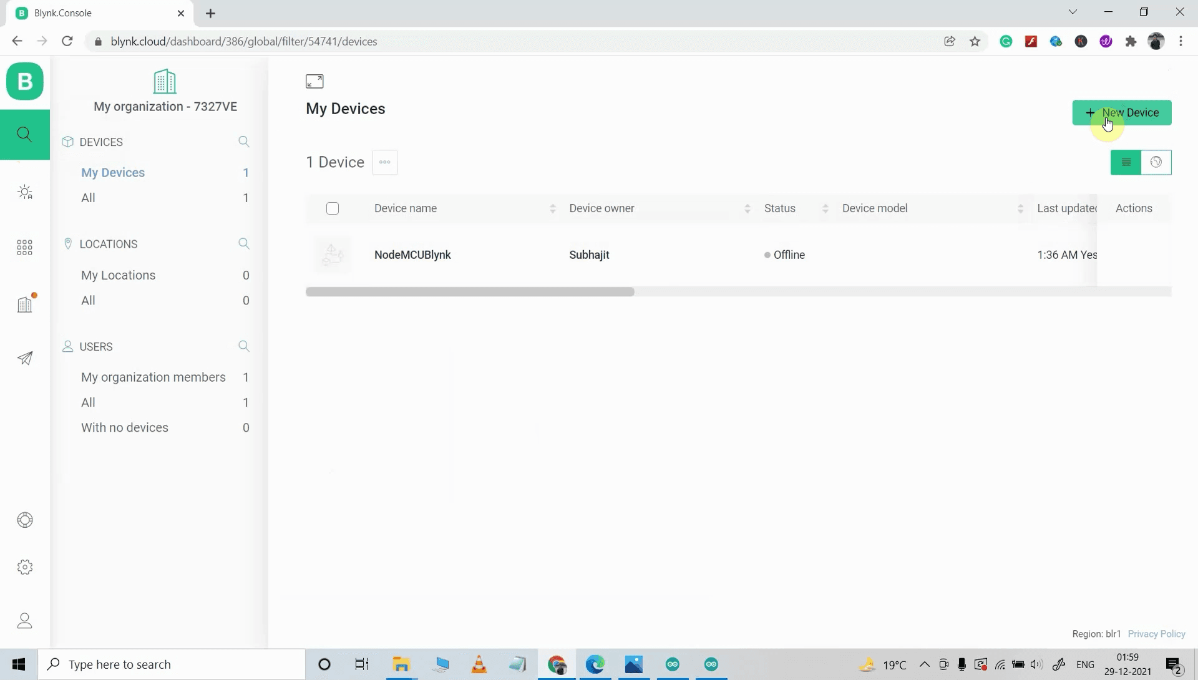Open the bulk actions menu beside 1 Device
Screen dimensions: 1198x680
[x=385, y=162]
